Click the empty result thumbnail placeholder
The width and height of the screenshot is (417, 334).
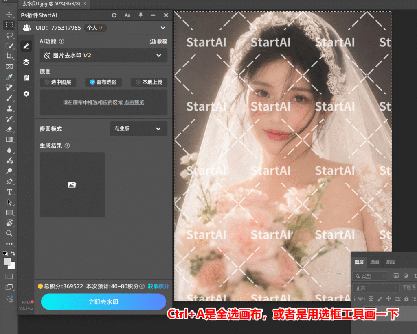point(72,185)
